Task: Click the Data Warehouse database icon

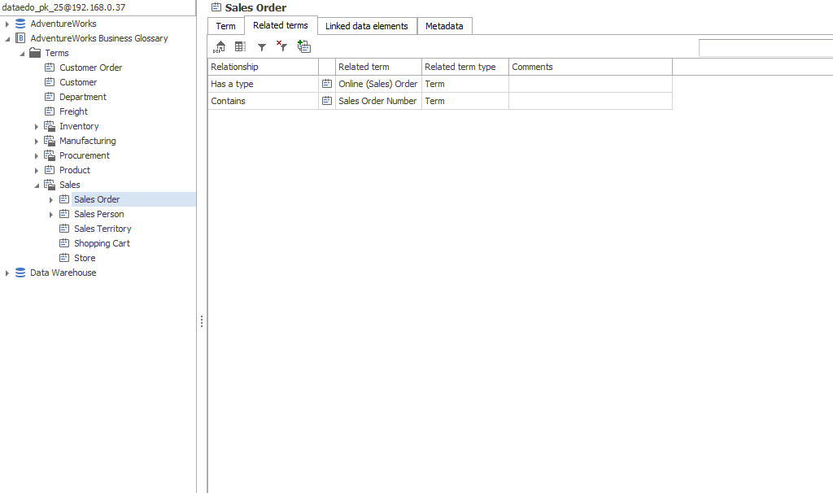Action: coord(20,273)
